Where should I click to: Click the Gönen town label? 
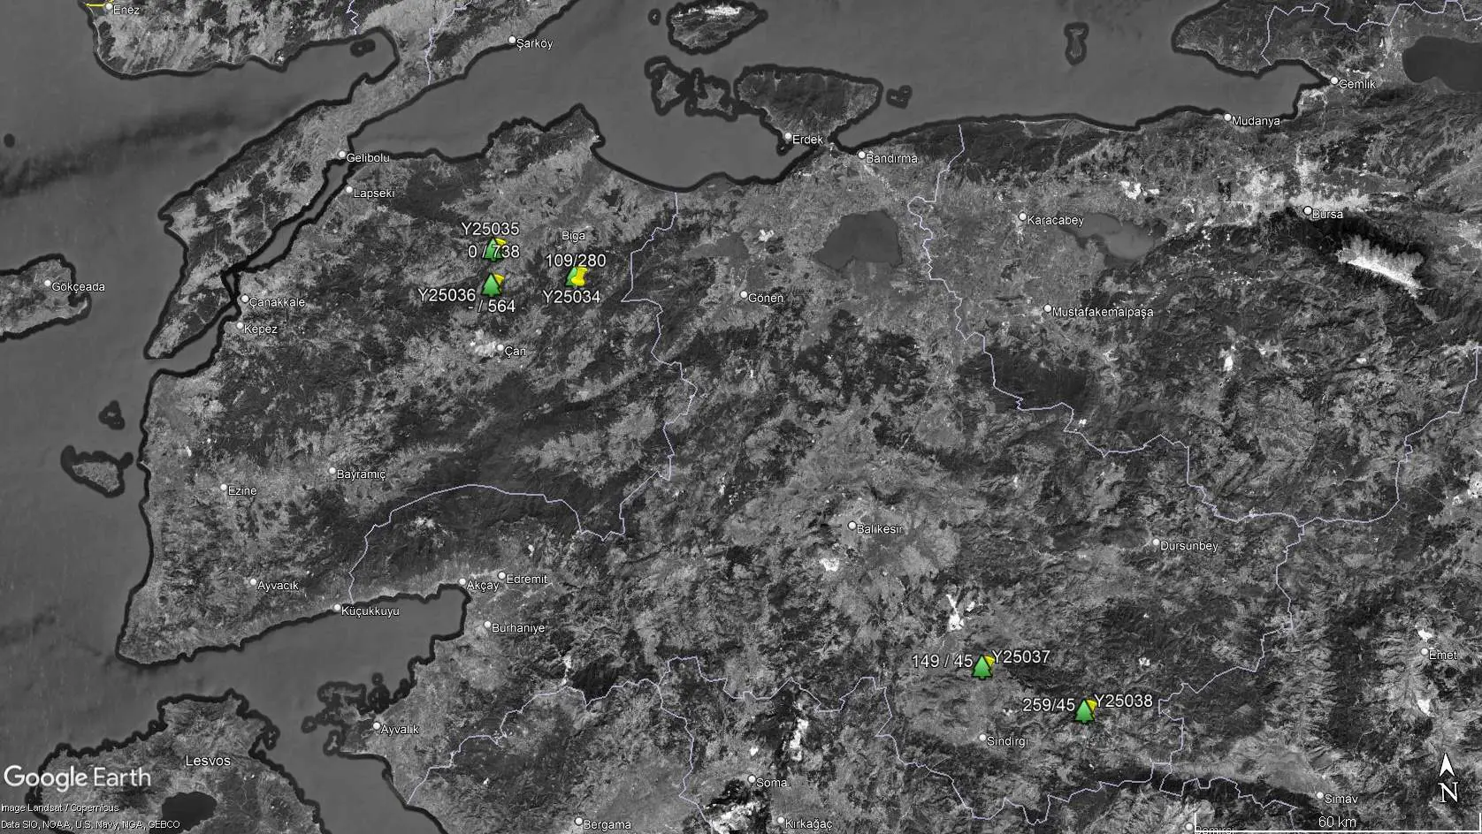click(x=766, y=298)
